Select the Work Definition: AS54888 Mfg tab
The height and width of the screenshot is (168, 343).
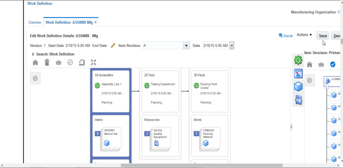[x=69, y=22]
